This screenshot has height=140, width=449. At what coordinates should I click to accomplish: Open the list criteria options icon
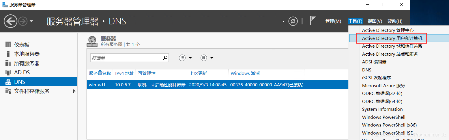tap(182, 58)
